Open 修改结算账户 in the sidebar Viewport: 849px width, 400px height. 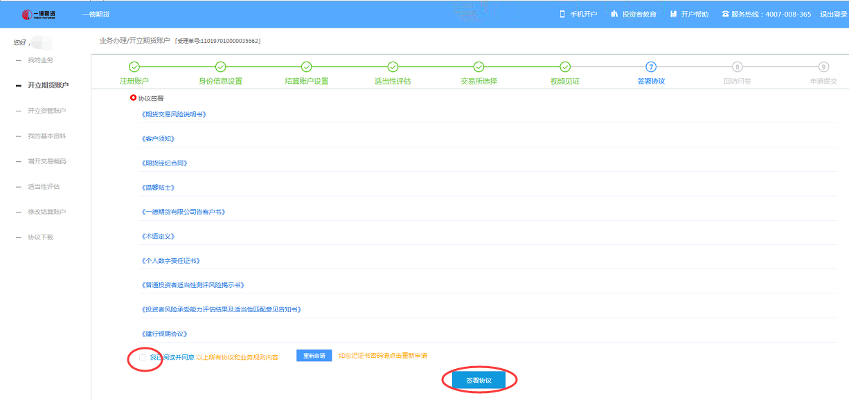pos(46,212)
